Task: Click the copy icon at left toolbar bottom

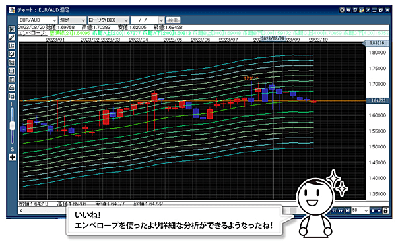Action: 12,96
